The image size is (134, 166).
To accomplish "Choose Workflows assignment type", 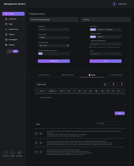I will [100, 37].
